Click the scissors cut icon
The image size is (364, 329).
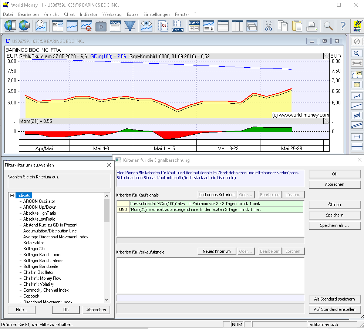[268, 26]
